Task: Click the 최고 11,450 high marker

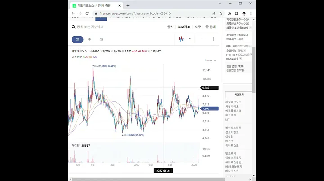Action: (x=104, y=66)
